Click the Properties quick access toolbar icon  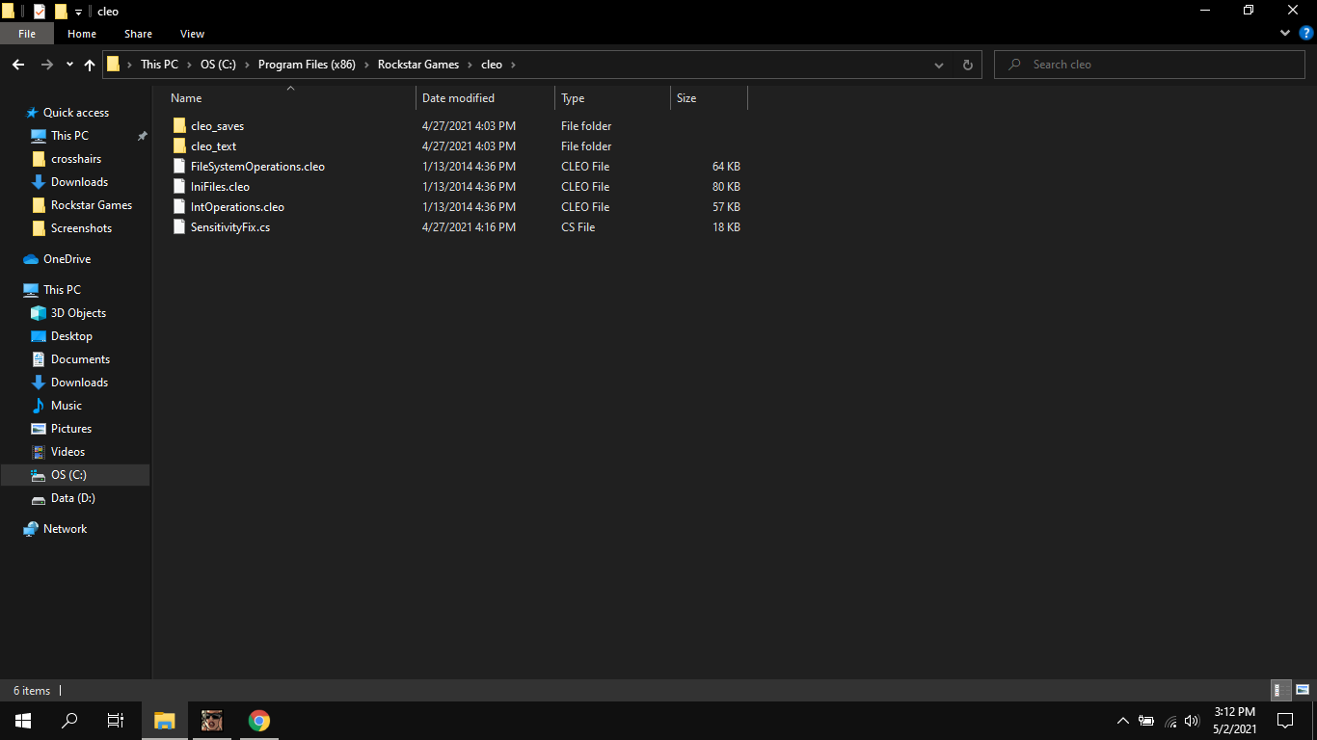[x=40, y=12]
